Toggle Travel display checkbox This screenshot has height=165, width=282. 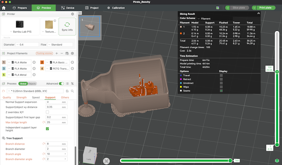[221, 75]
